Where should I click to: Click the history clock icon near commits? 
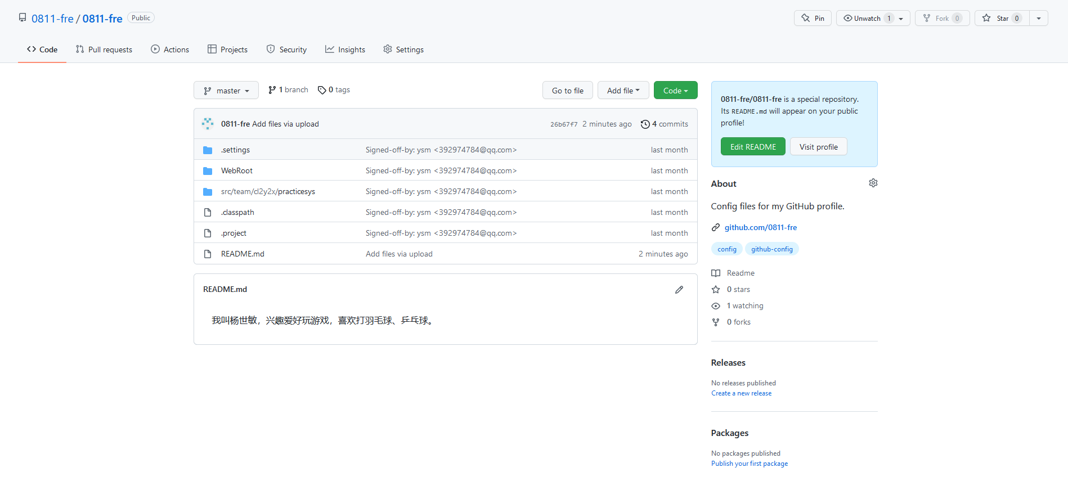(x=645, y=124)
